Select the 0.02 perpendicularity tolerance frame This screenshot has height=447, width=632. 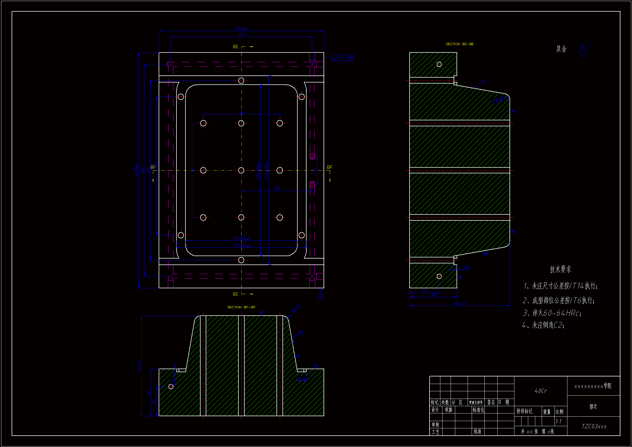point(342,58)
